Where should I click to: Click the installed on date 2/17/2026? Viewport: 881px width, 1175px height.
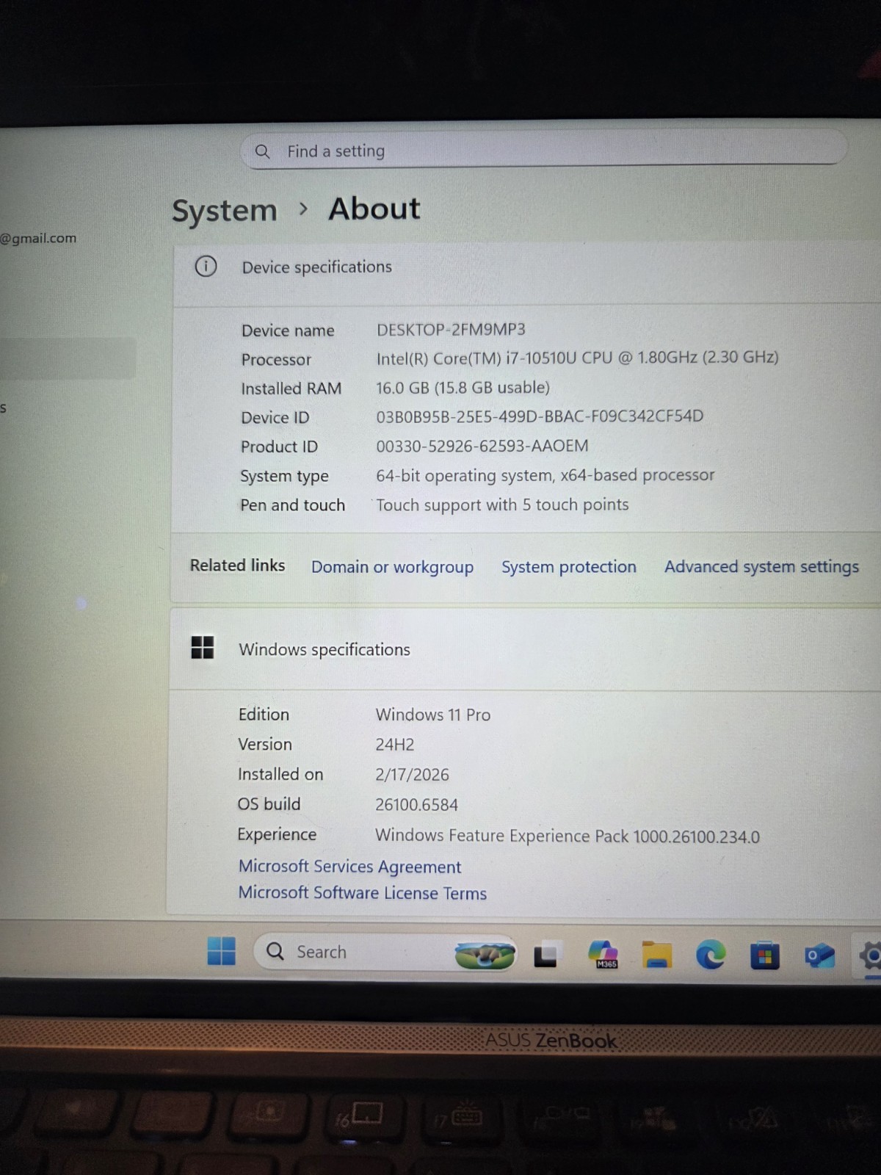pyautogui.click(x=412, y=774)
